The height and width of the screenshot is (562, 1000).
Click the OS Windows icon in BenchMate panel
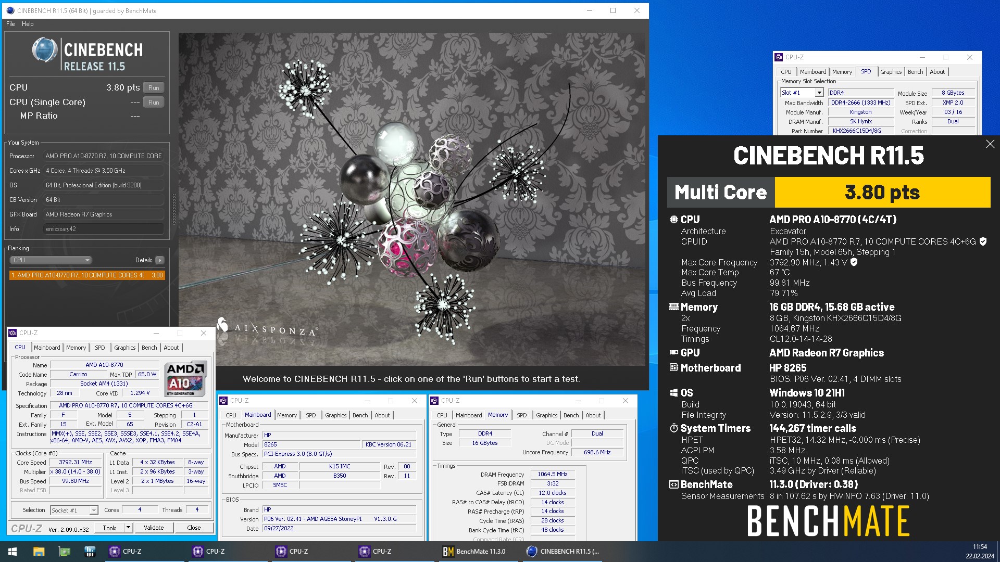coord(674,393)
